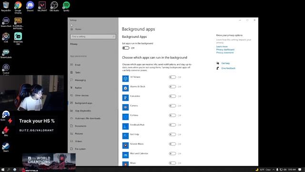This screenshot has width=305, height=172.
Task: Open the Windows Start menu
Action: 3,170
